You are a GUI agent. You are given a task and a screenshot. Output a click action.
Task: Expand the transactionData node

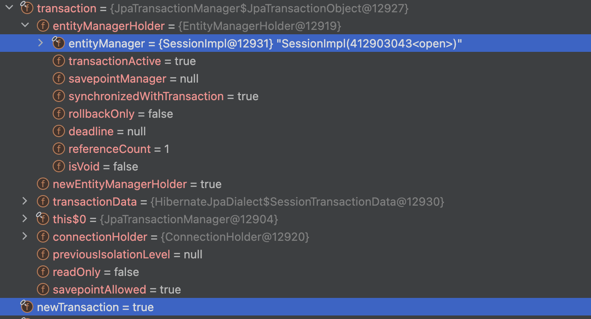pos(25,201)
